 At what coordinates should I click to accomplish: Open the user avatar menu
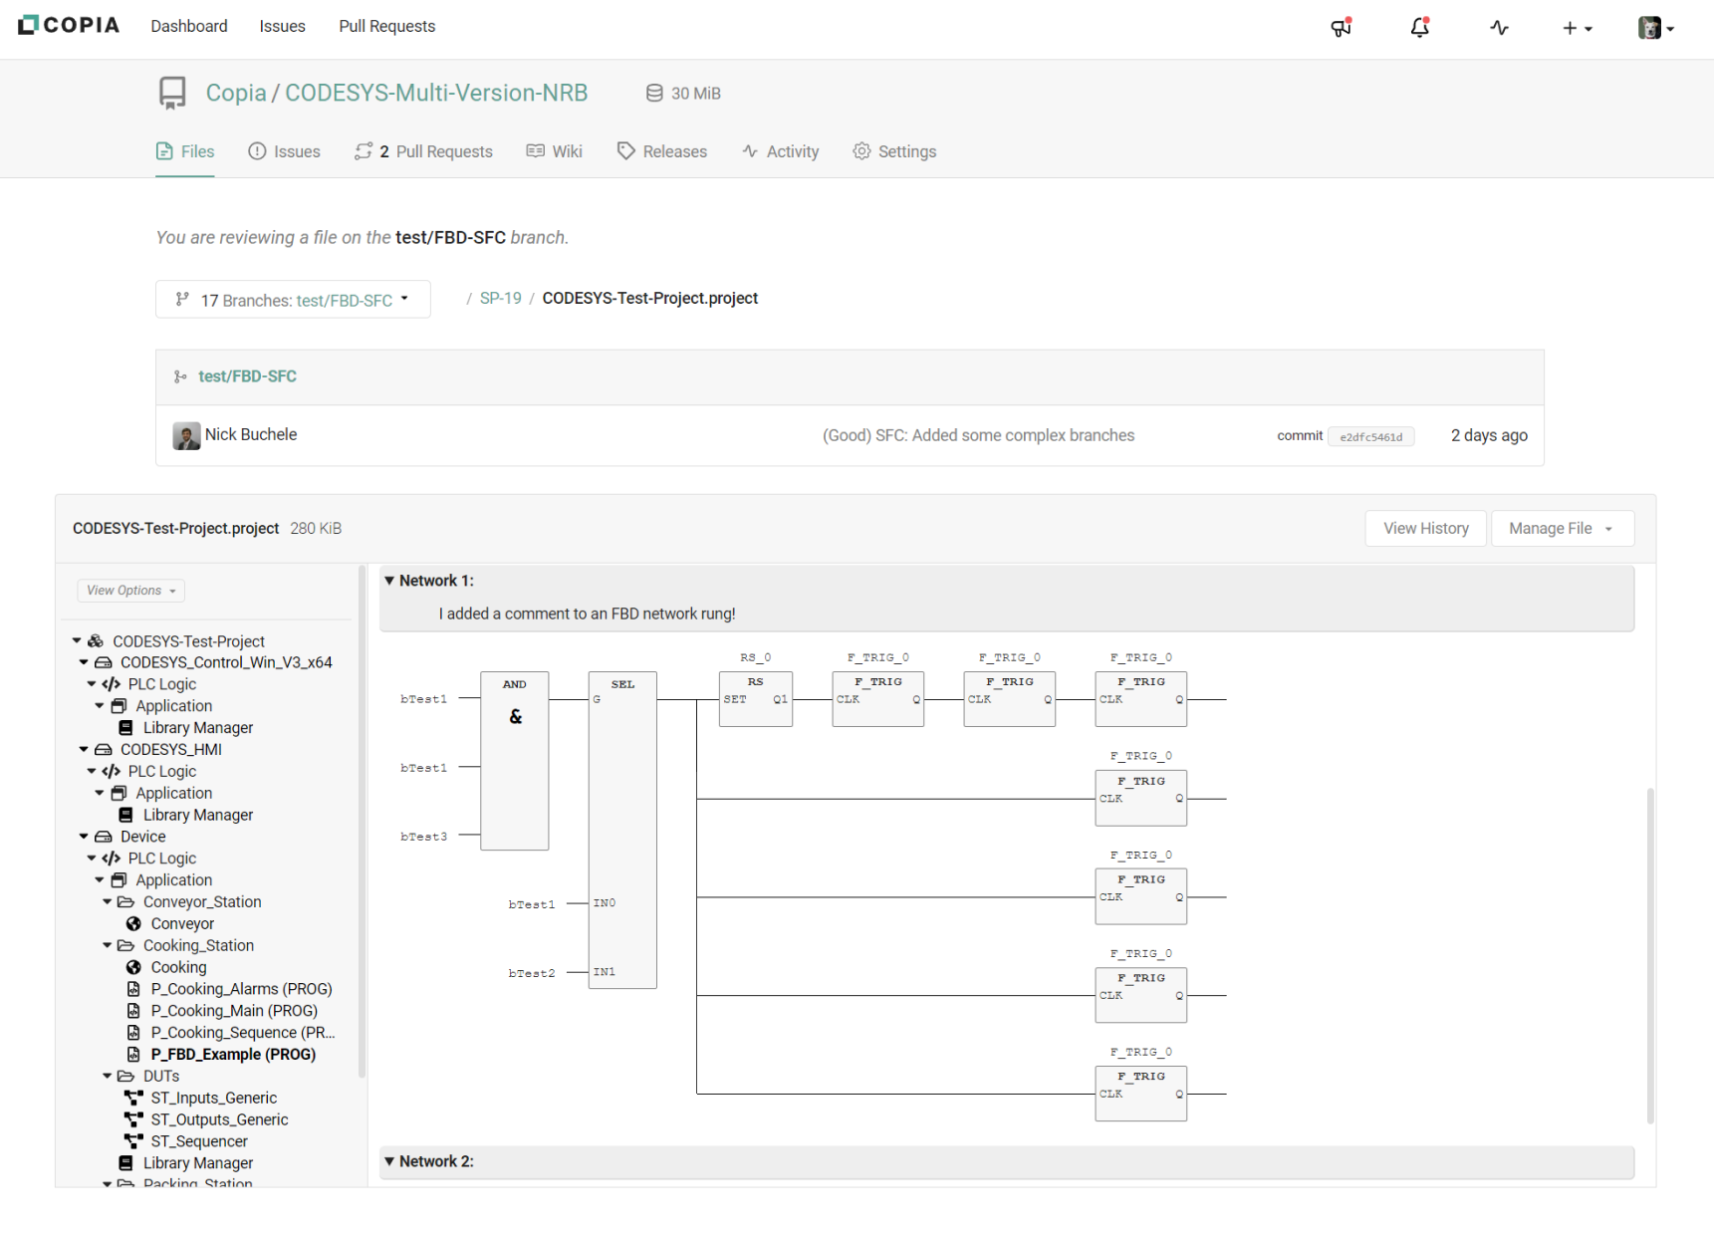1655,28
